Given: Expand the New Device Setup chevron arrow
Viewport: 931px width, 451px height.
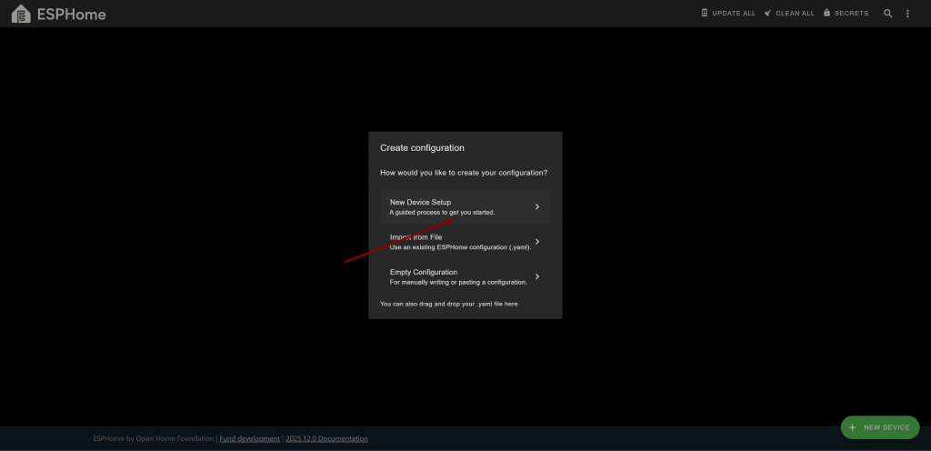Looking at the screenshot, I should 537,206.
